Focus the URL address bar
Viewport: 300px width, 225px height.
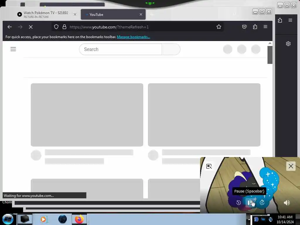coord(138,27)
